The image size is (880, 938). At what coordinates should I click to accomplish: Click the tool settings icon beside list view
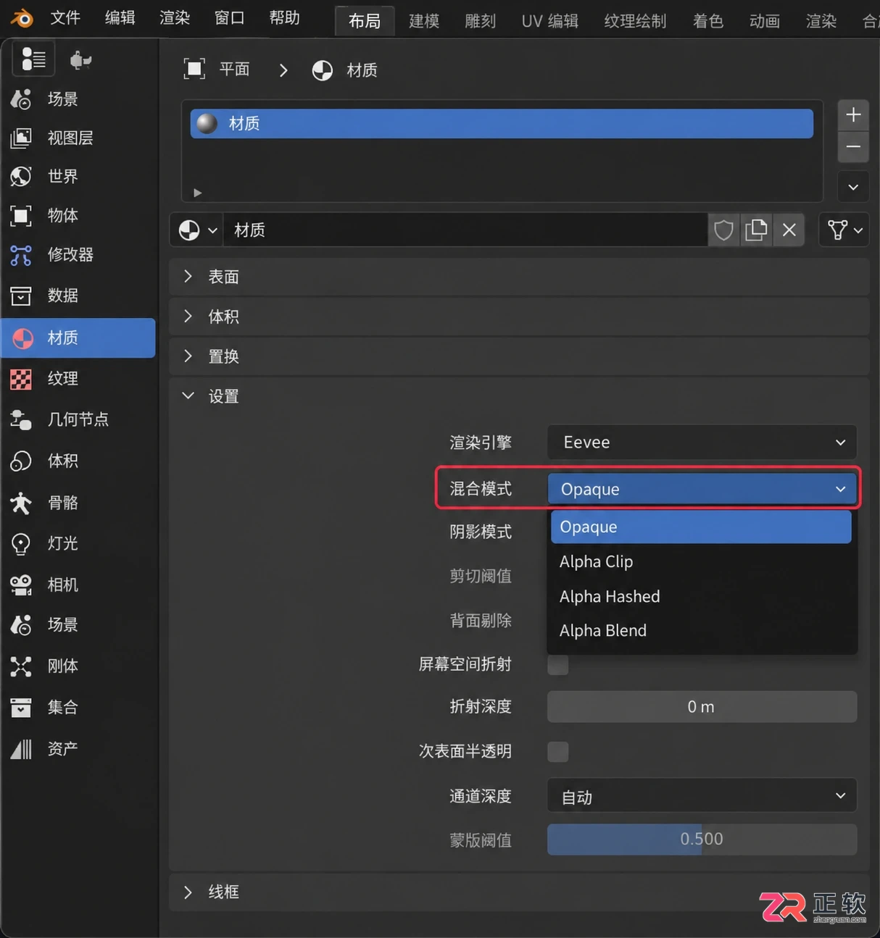[x=80, y=59]
